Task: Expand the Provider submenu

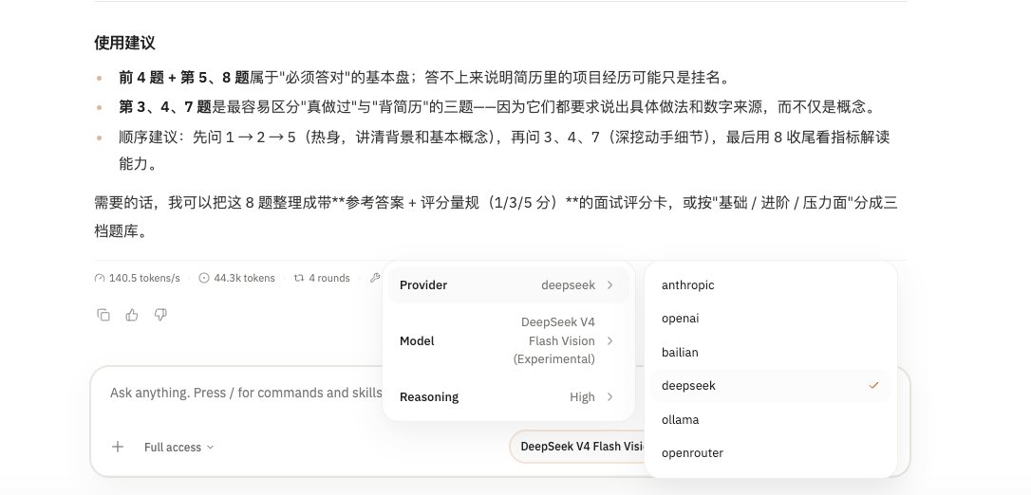Action: click(x=508, y=284)
